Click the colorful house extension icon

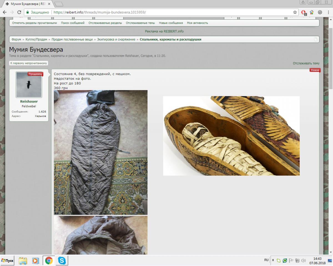click(312, 12)
